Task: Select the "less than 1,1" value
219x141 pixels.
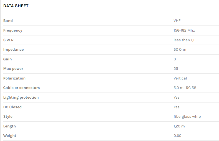Action: tap(184, 40)
